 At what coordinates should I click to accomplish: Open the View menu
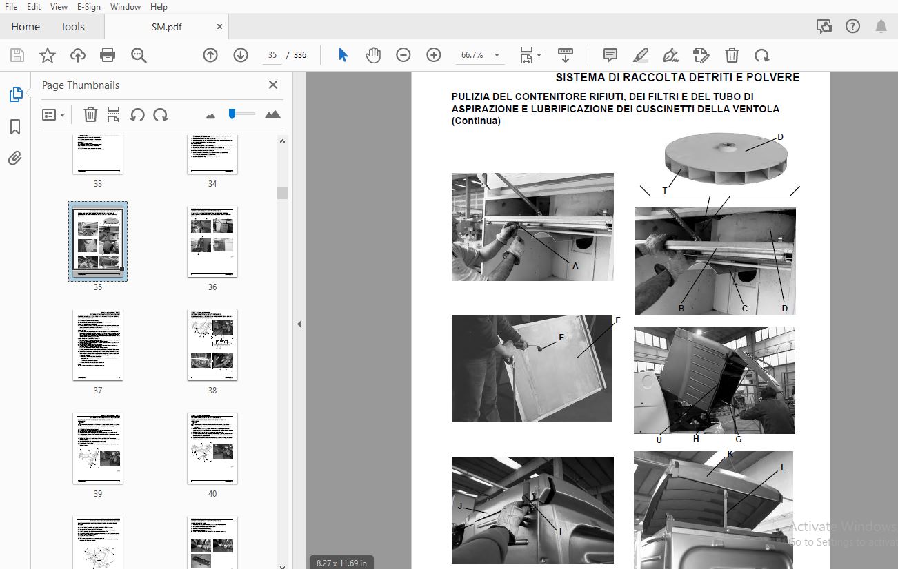(x=59, y=6)
